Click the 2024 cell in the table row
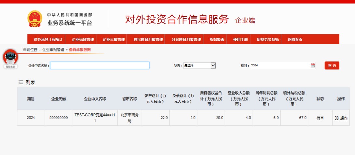The width and height of the screenshot is (355, 155). click(x=31, y=118)
